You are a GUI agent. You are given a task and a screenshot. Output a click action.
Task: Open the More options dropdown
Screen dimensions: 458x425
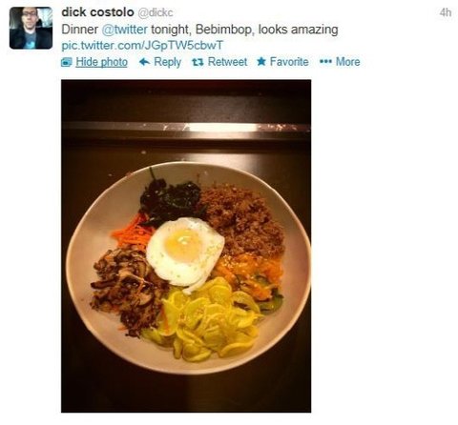pos(340,62)
